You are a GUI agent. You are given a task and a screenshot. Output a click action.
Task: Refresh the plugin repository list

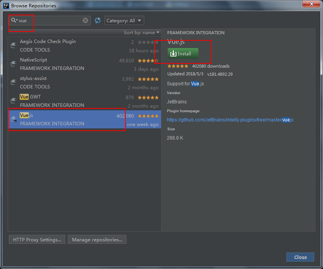tap(98, 20)
